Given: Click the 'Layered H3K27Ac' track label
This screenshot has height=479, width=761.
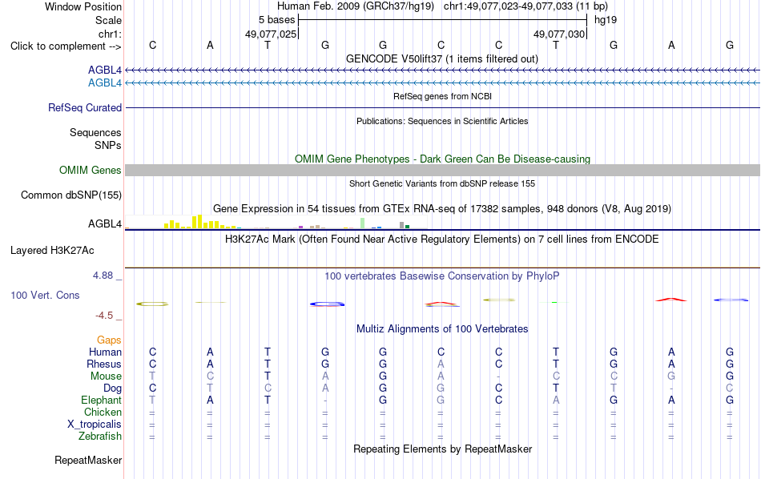Looking at the screenshot, I should point(52,251).
